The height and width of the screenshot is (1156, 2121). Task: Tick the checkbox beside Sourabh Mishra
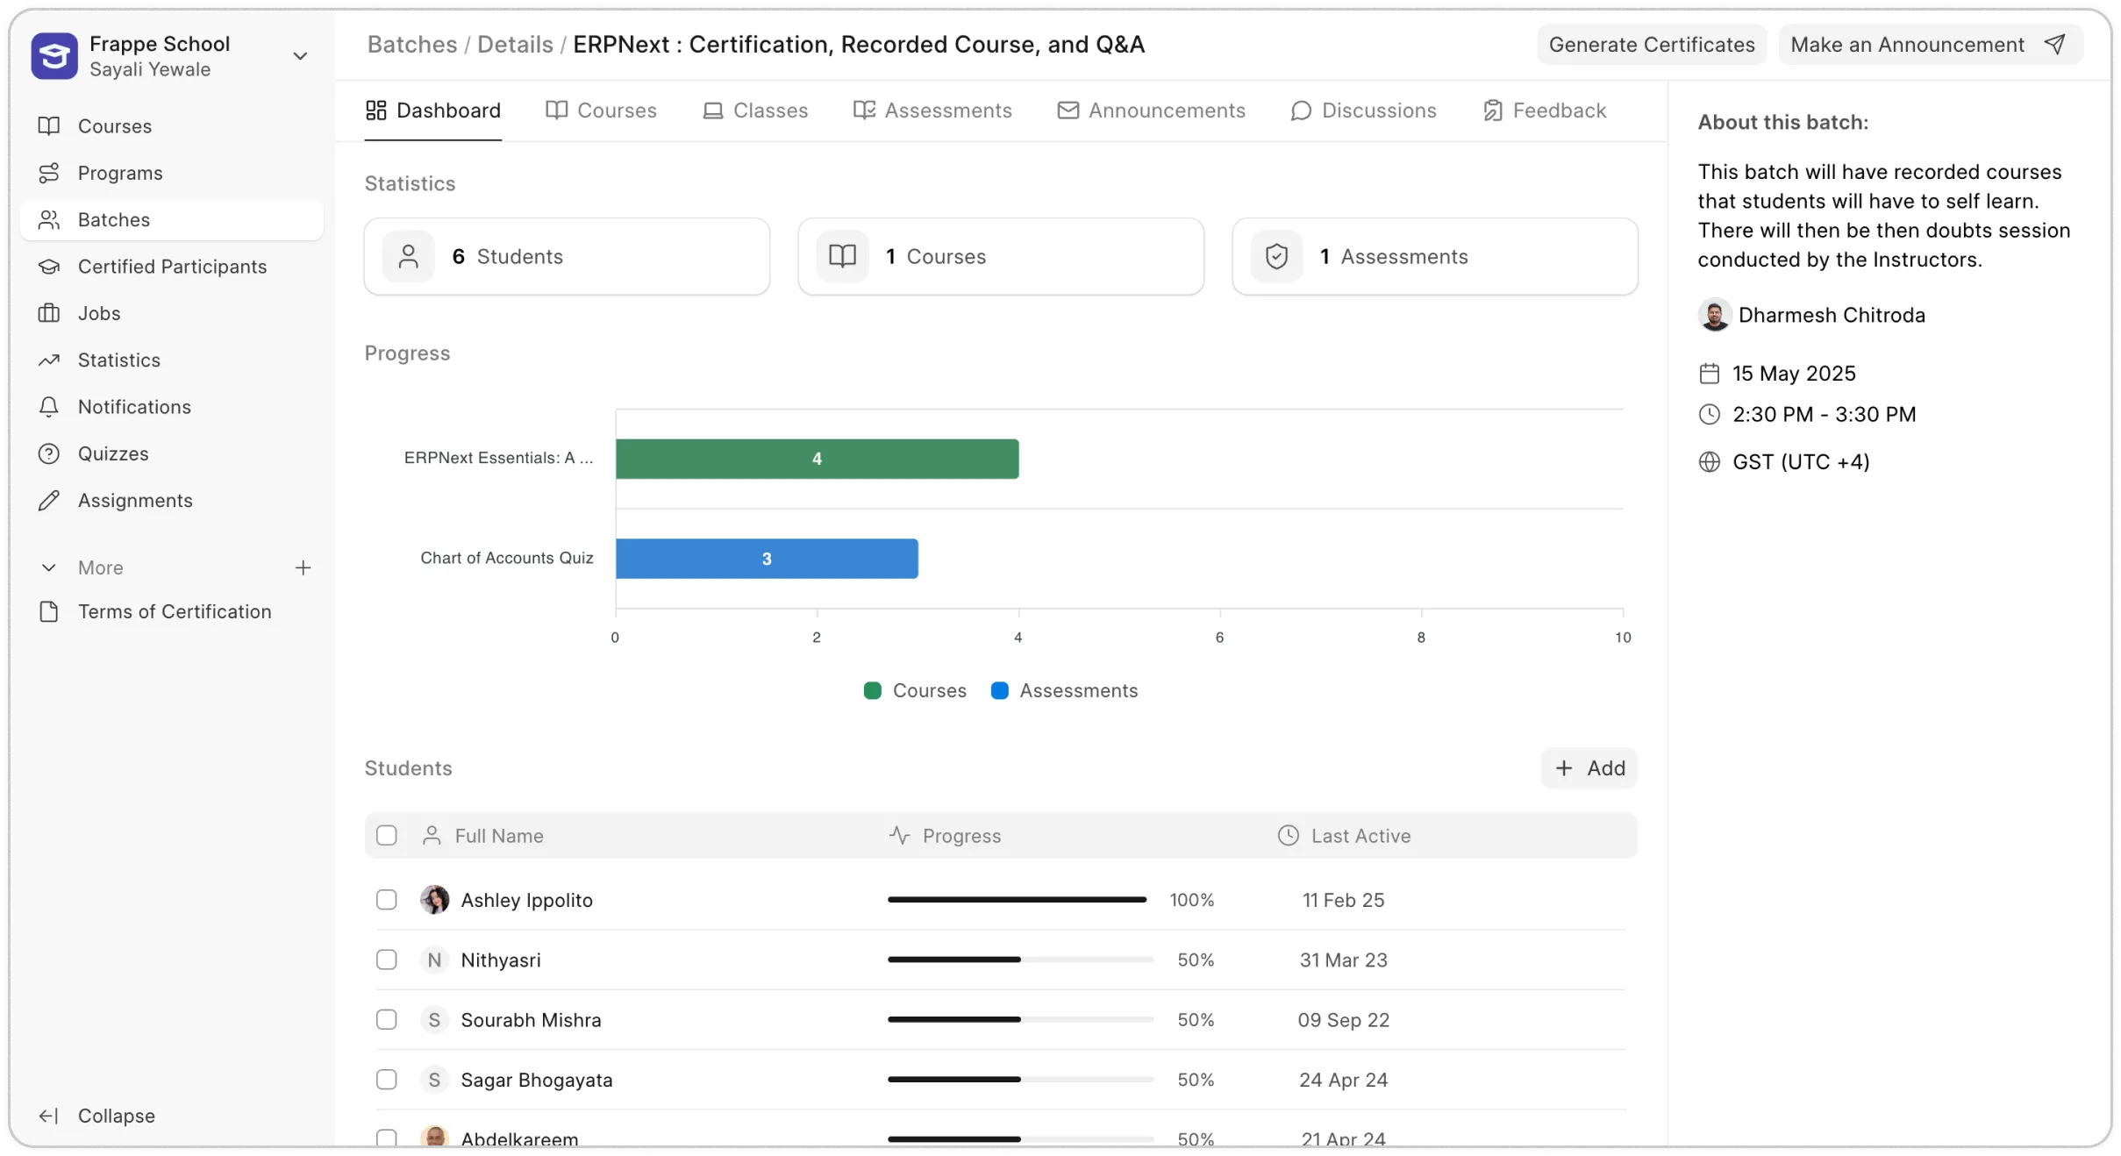387,1020
